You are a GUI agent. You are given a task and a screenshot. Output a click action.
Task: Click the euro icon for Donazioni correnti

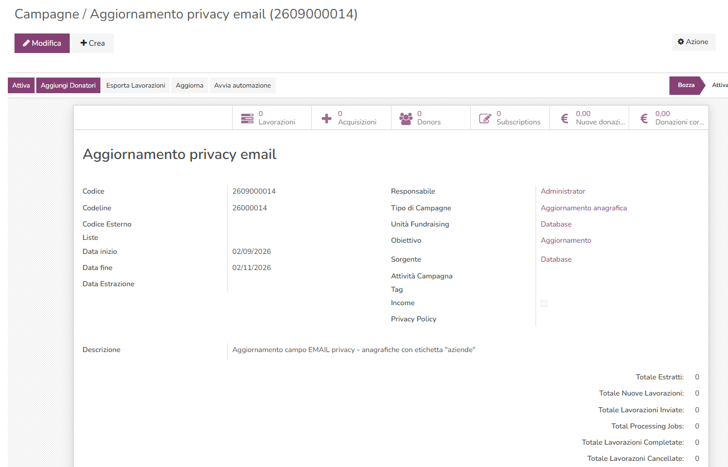(x=644, y=118)
